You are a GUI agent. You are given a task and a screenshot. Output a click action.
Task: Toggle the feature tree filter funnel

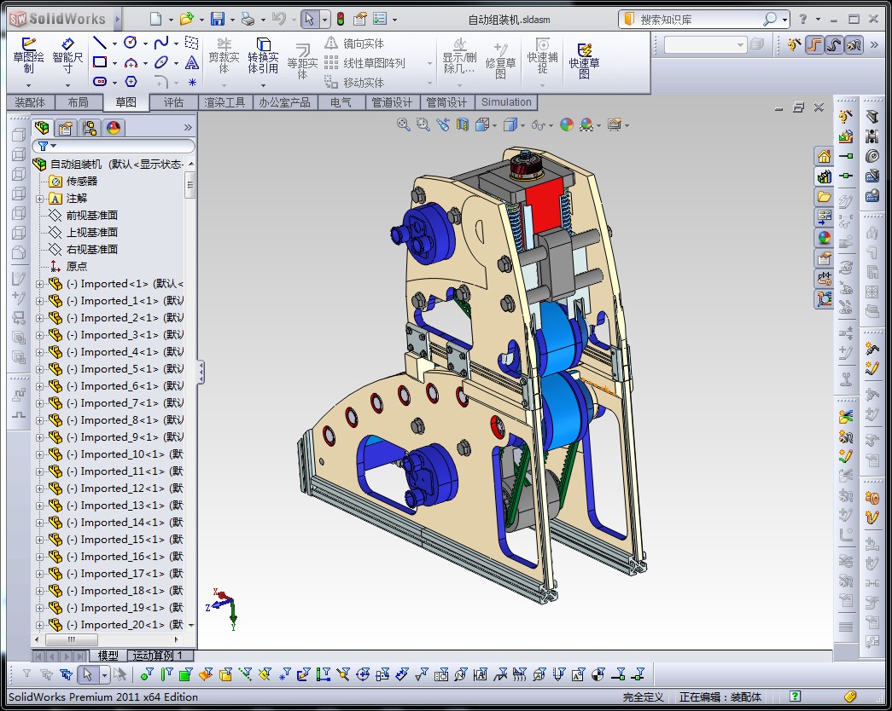[x=43, y=147]
